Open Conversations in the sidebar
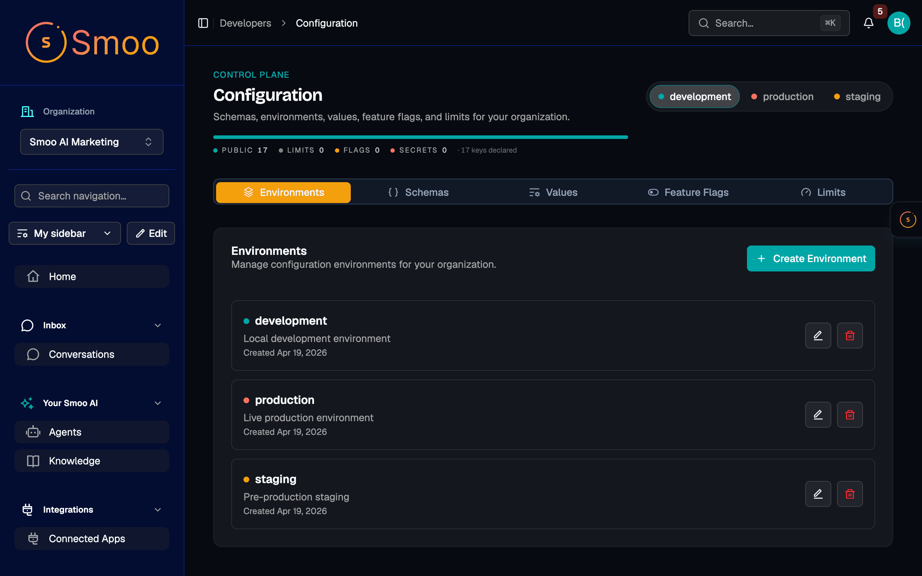The width and height of the screenshot is (922, 576). (92, 354)
